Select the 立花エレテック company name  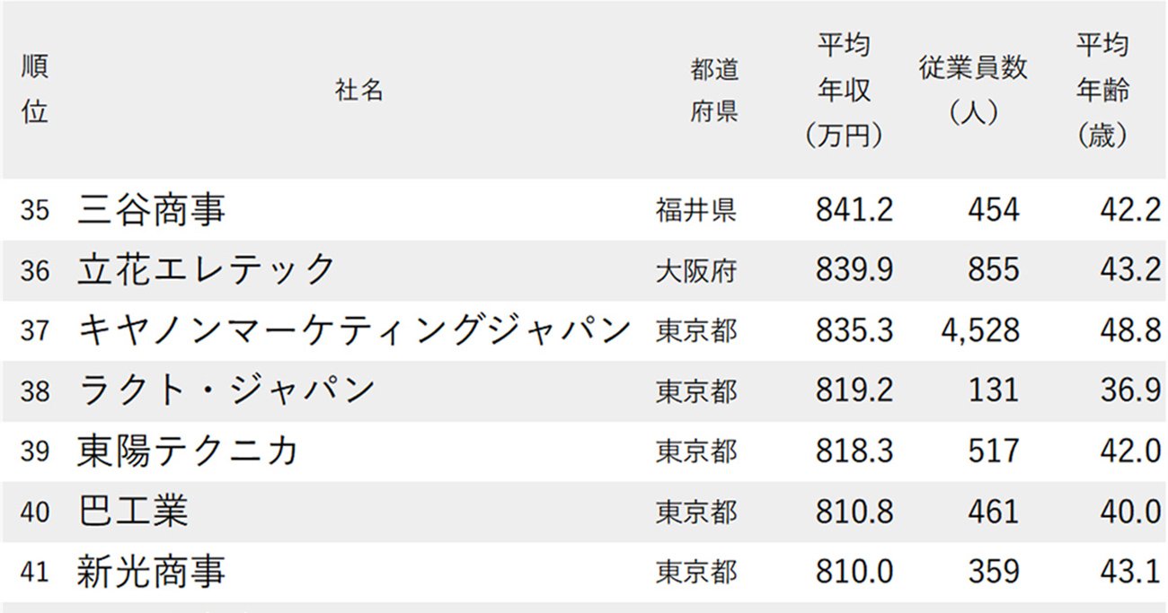[x=207, y=270]
